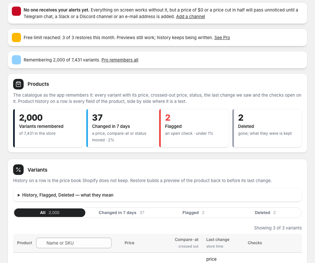Click the blue remembering status square

[16, 60]
